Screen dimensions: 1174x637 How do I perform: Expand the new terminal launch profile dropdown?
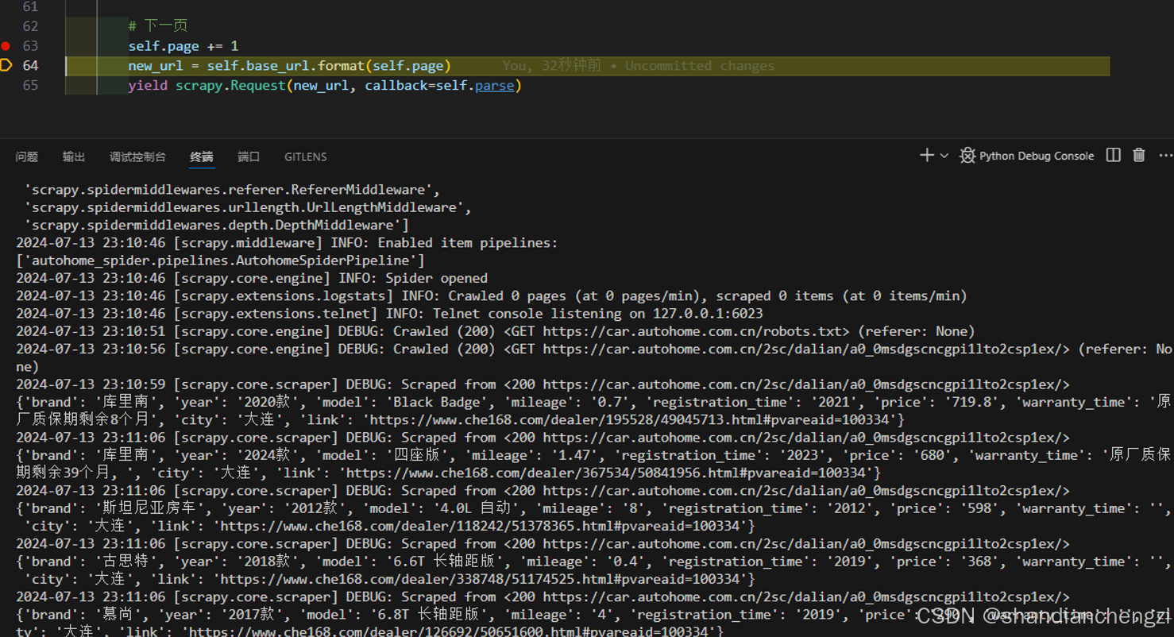[x=944, y=156]
